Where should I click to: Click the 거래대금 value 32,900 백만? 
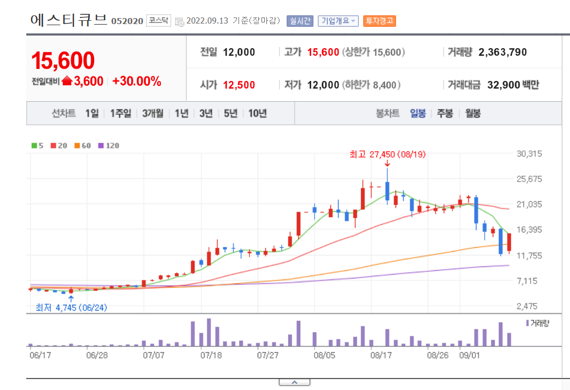pos(513,85)
